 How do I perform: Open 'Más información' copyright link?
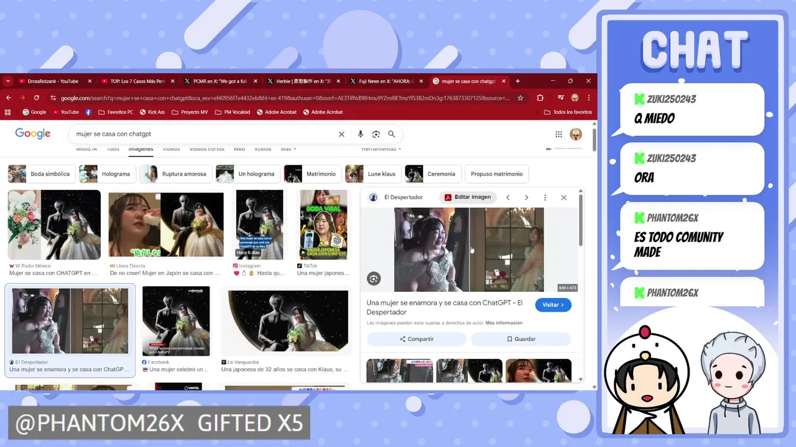(504, 323)
